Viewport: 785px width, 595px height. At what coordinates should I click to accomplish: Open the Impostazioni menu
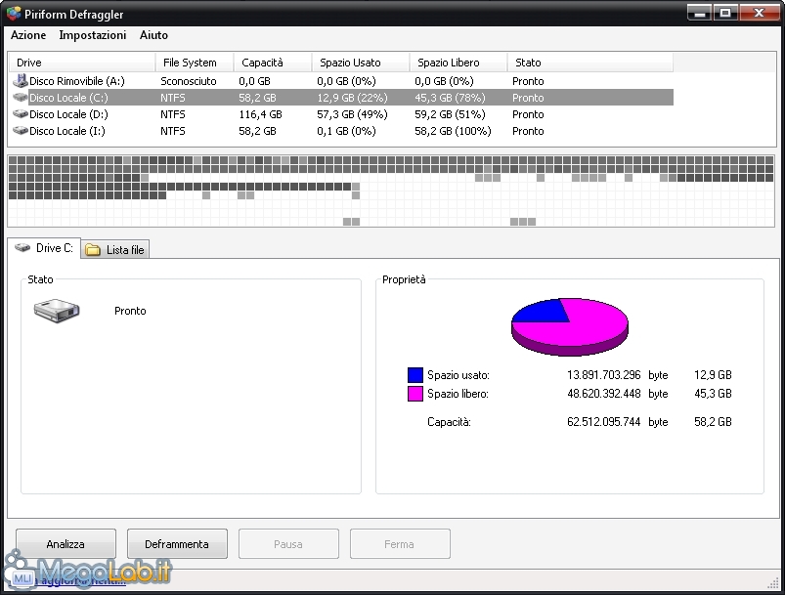point(93,35)
